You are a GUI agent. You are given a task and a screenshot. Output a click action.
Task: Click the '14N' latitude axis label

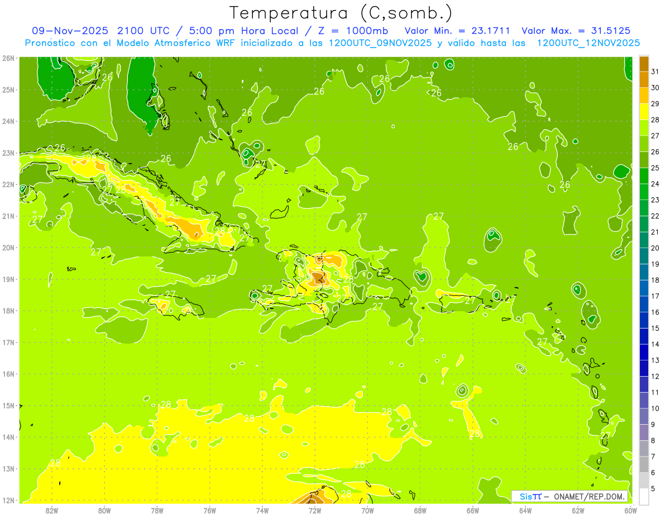pos(8,437)
